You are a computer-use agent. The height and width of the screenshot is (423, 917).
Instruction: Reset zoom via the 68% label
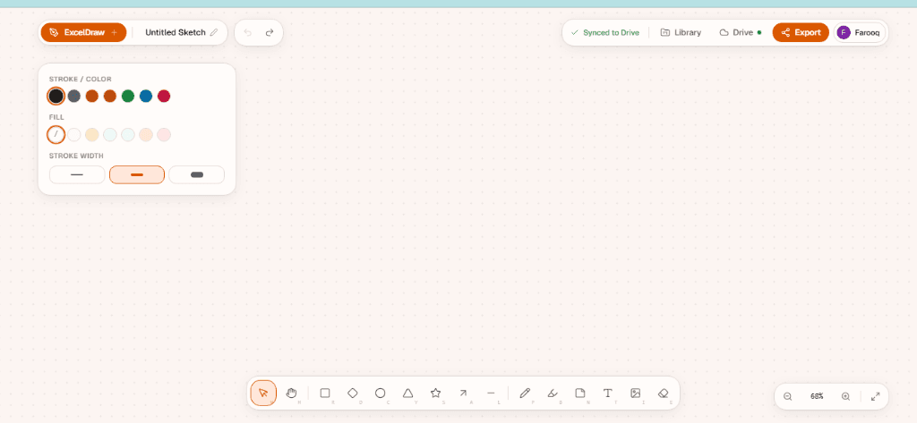[x=817, y=396]
